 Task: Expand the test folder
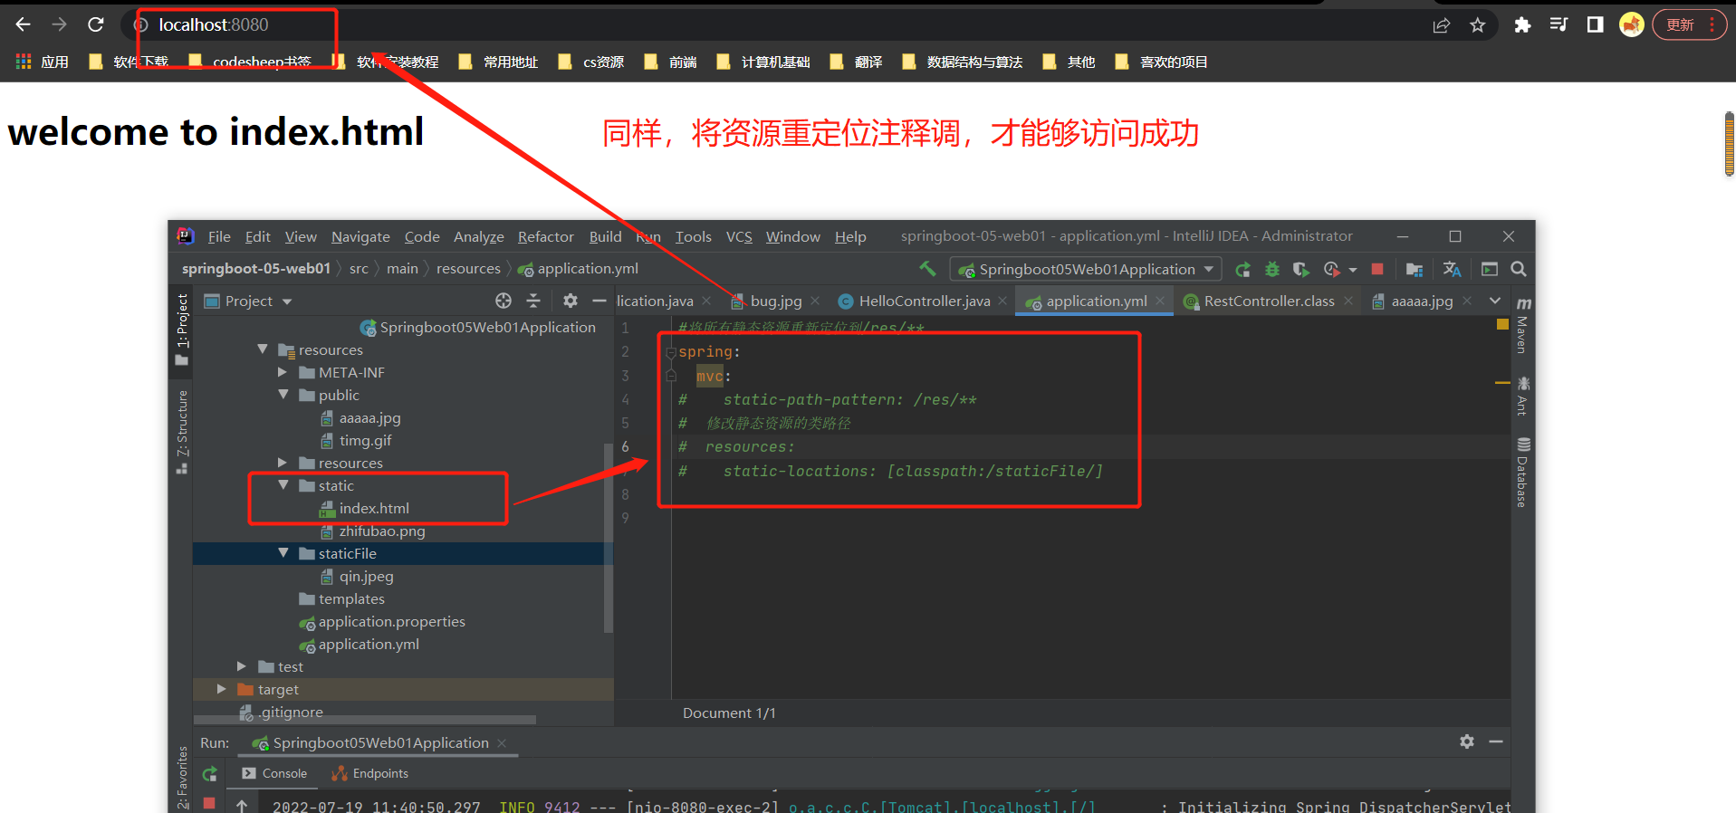tap(242, 665)
